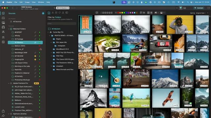Image resolution: width=211 pixels, height=118 pixels.
Task: Toggle the rejected flag filter
Action: click(x=144, y=13)
